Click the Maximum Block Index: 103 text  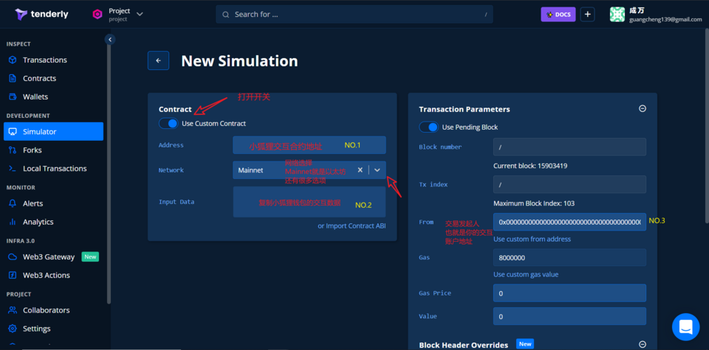pos(534,203)
